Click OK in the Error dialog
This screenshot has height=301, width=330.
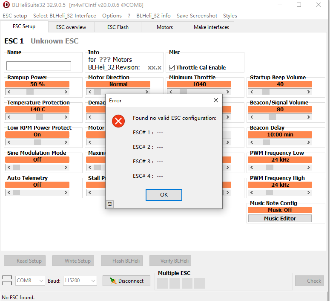click(x=164, y=194)
